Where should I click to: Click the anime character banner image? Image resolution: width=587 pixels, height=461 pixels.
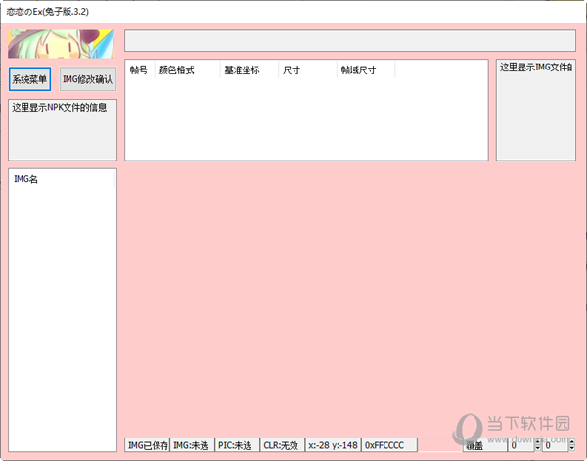click(62, 45)
